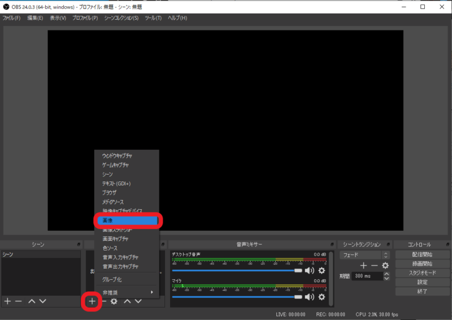Screen dimensions: 452x320
Task: Choose the highlighted 画像 source
Action: 127,220
